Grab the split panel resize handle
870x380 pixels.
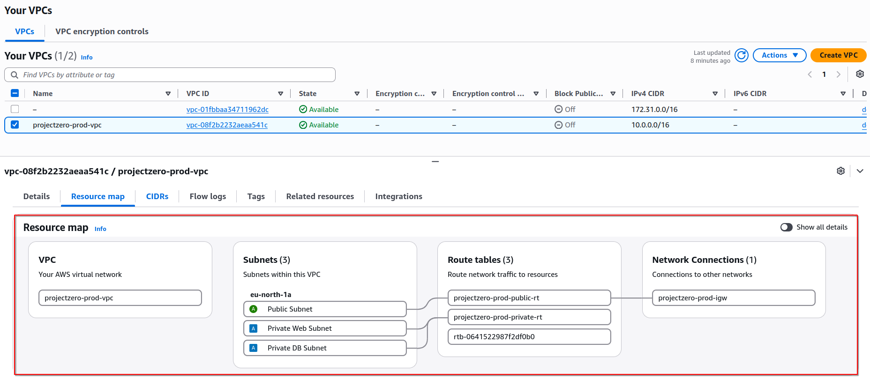435,162
